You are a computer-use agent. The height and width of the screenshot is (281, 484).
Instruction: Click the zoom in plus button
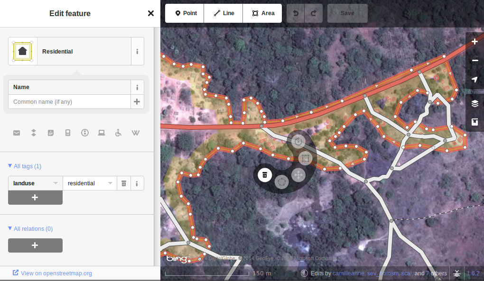coord(475,42)
